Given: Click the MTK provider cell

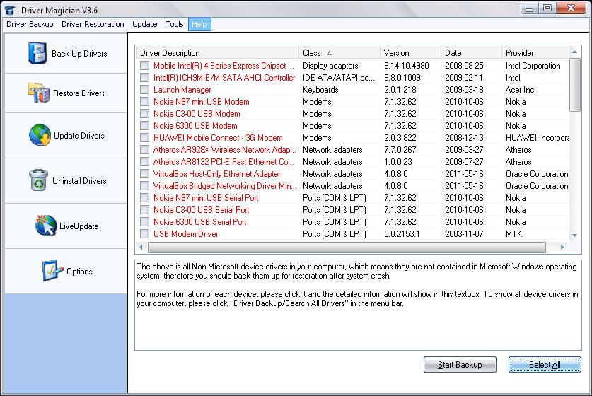Looking at the screenshot, I should tap(513, 234).
